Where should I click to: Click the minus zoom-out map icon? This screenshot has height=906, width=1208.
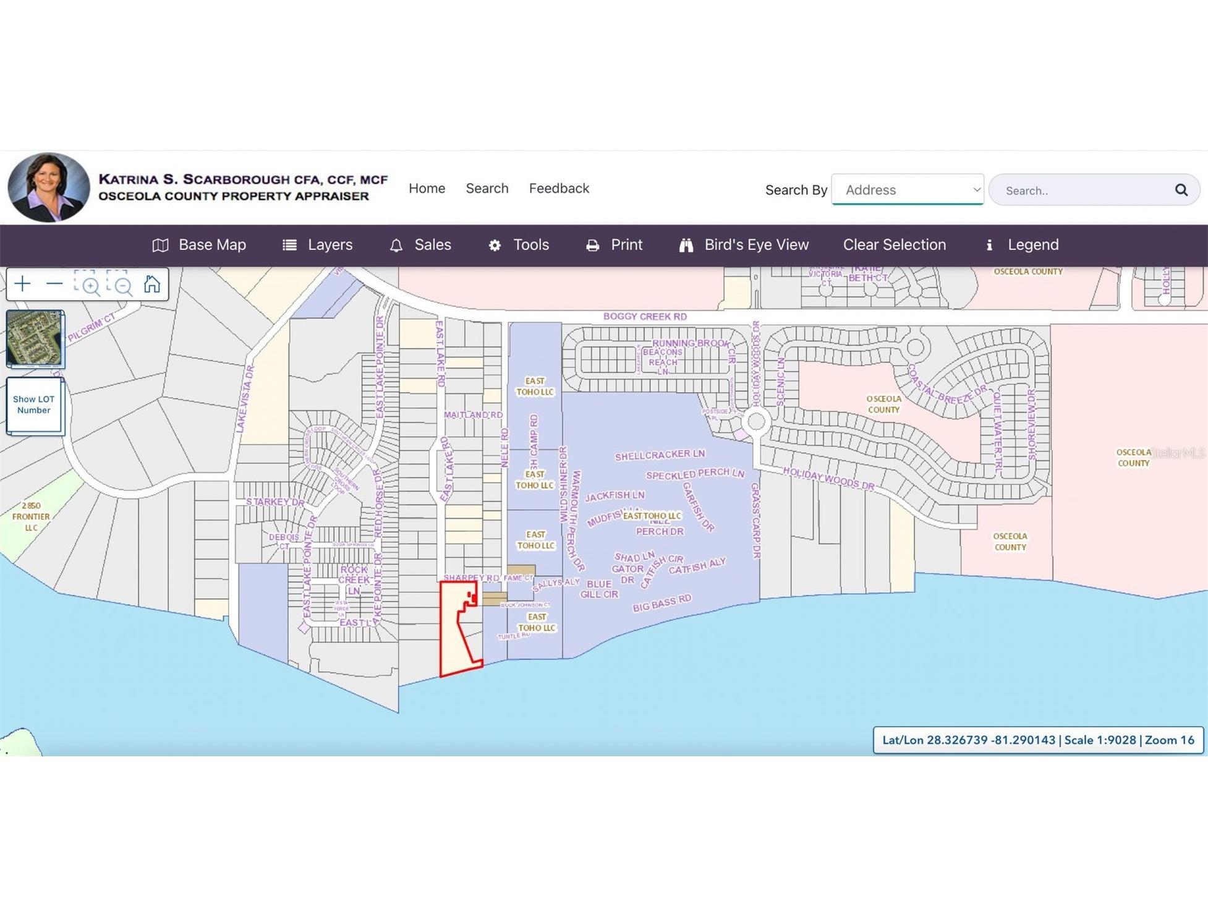pyautogui.click(x=54, y=284)
